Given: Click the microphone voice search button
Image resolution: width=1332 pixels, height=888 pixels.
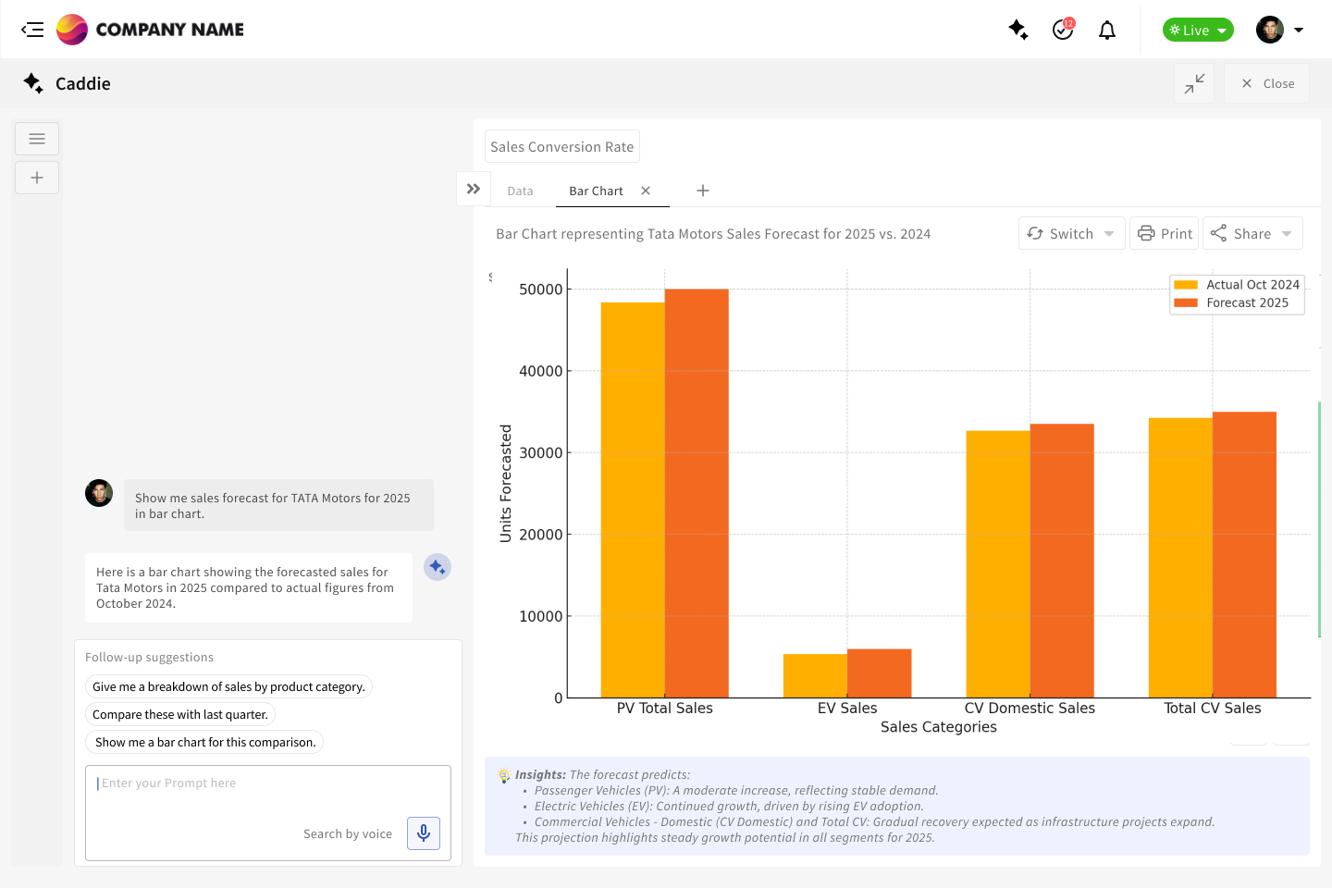Looking at the screenshot, I should 424,833.
